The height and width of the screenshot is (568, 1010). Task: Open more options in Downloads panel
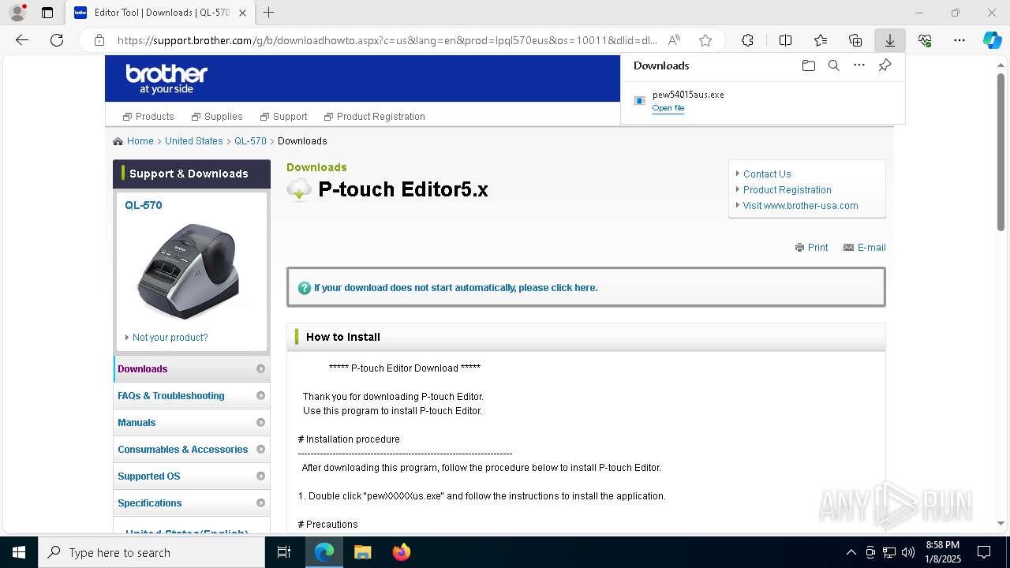pos(859,65)
